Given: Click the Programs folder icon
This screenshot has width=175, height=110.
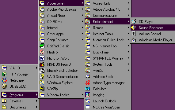Looking at the screenshot, I should coord(4,95).
